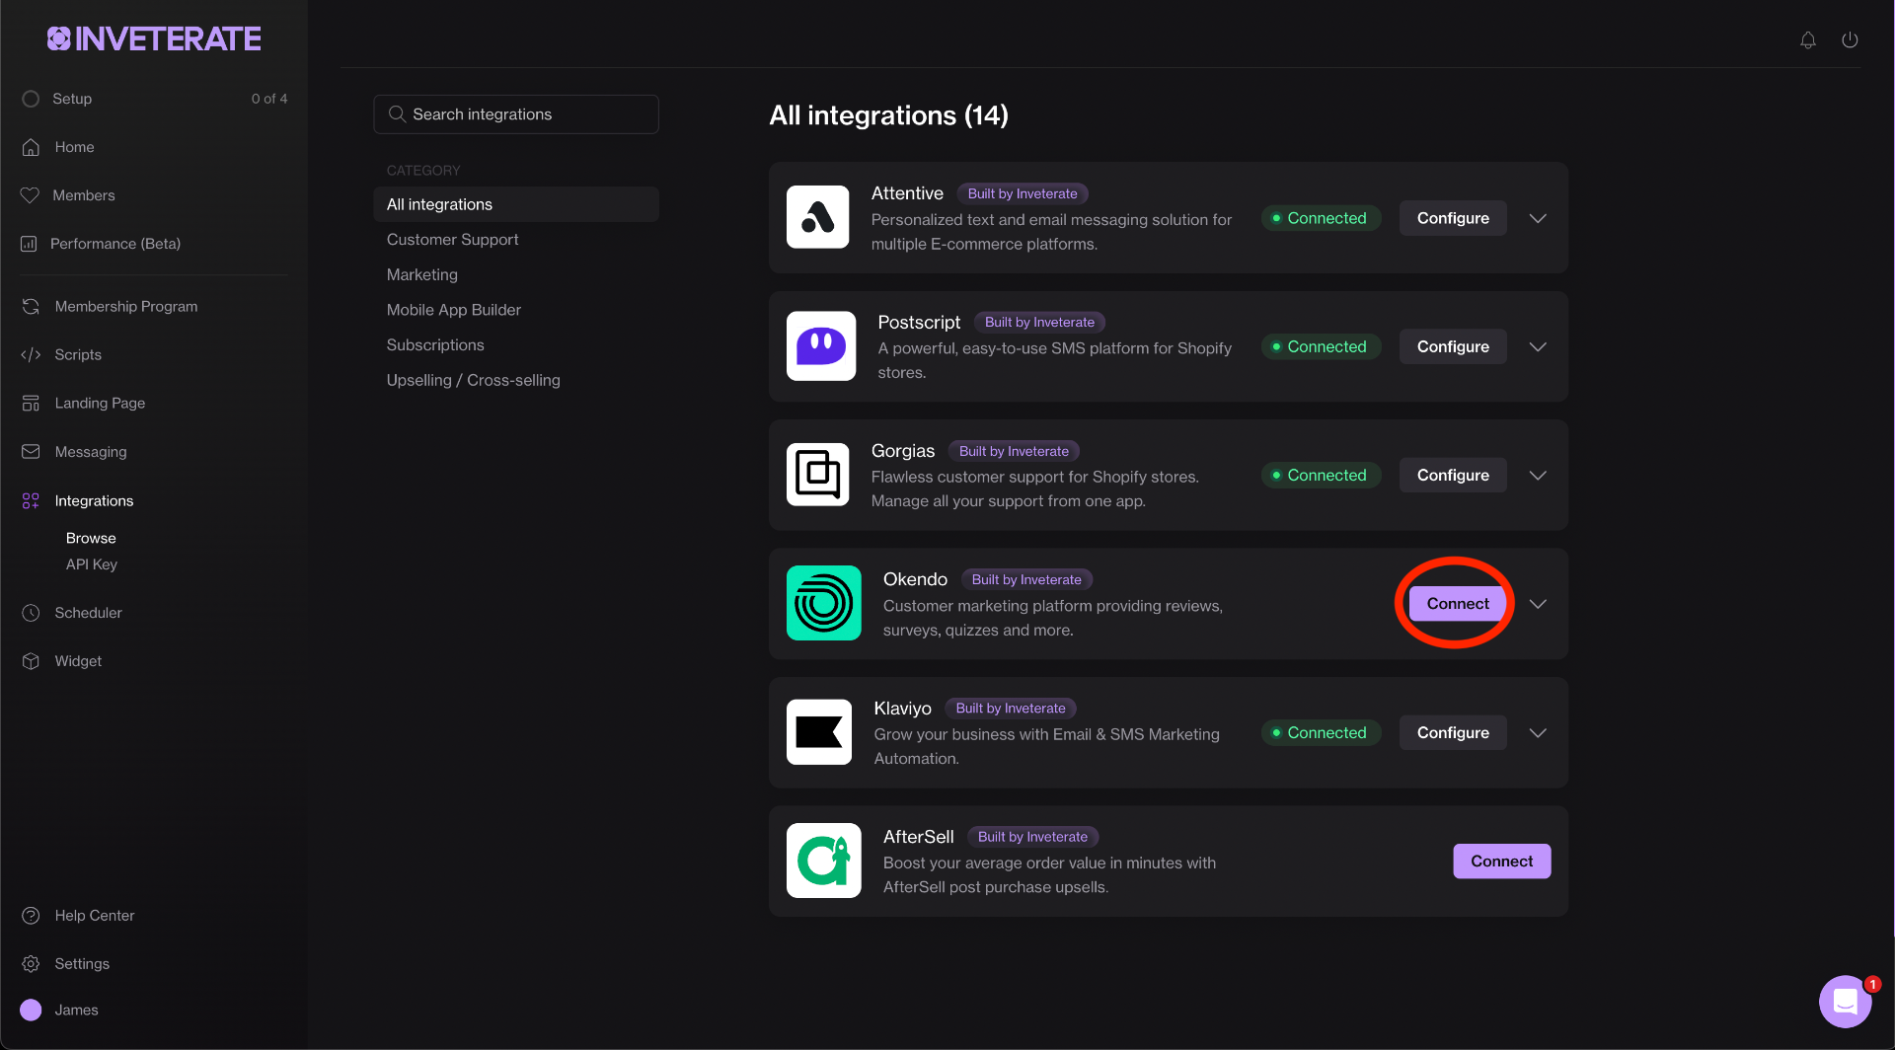Connect the AfterSell integration

coord(1500,862)
